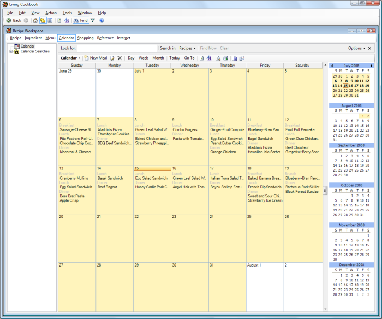Viewport: 382px width, 319px height.
Task: Switch to Month view
Action: 158,58
